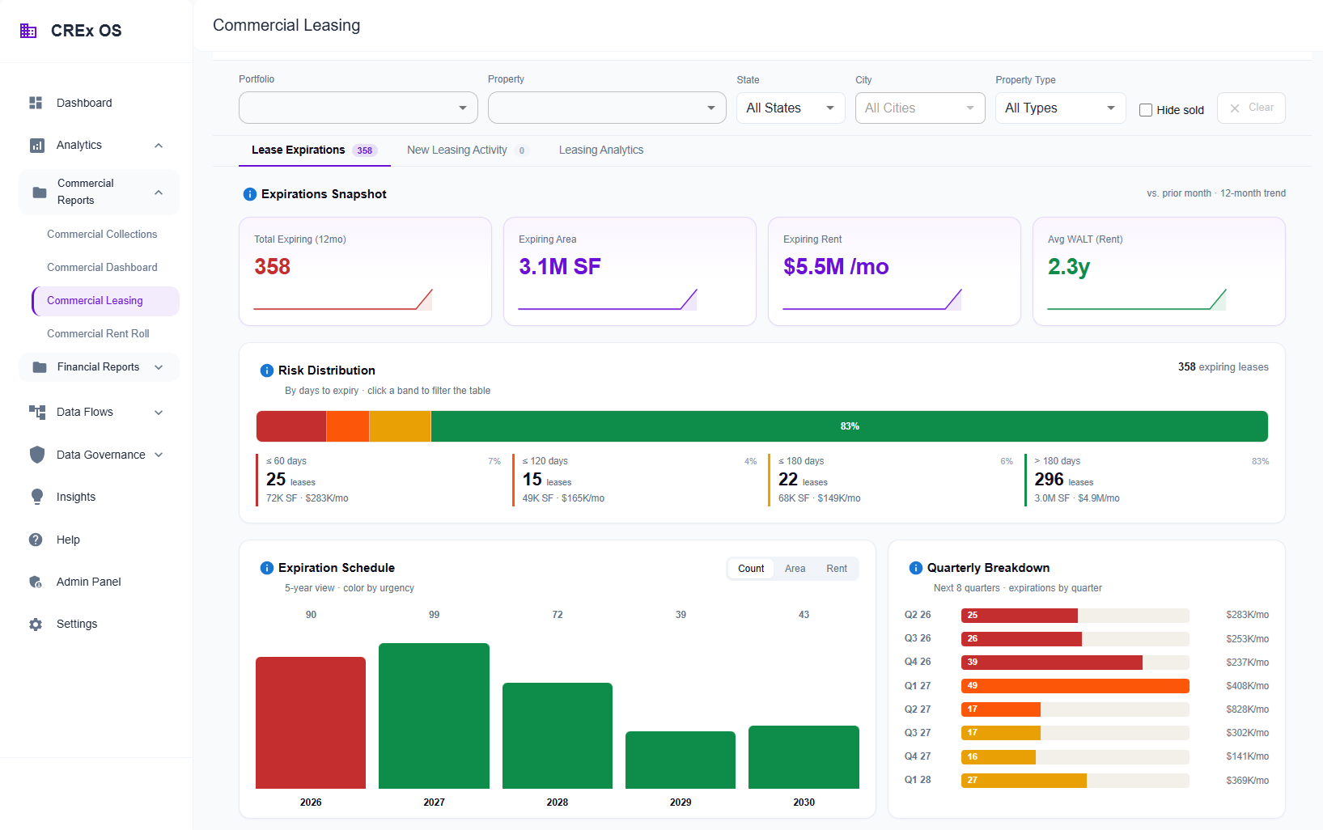Click the Settings gear icon
Screen dimensions: 1323x830
(x=36, y=625)
